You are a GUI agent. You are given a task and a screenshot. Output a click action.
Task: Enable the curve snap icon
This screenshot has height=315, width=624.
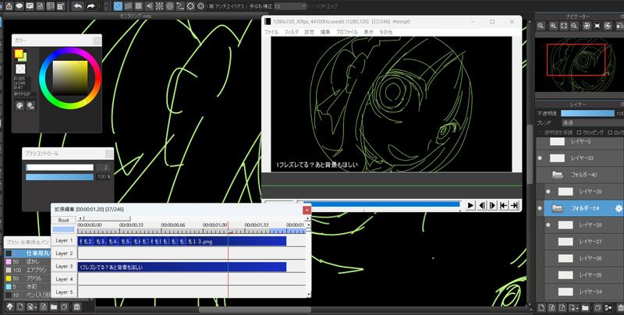click(180, 6)
